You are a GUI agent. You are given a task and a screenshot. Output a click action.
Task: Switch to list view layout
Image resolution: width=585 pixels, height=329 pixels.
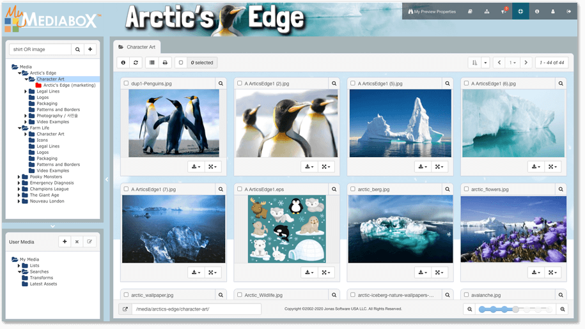point(152,63)
